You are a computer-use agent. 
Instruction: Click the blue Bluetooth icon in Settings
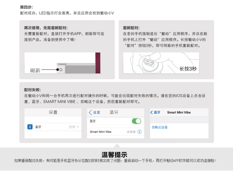[30, 127]
